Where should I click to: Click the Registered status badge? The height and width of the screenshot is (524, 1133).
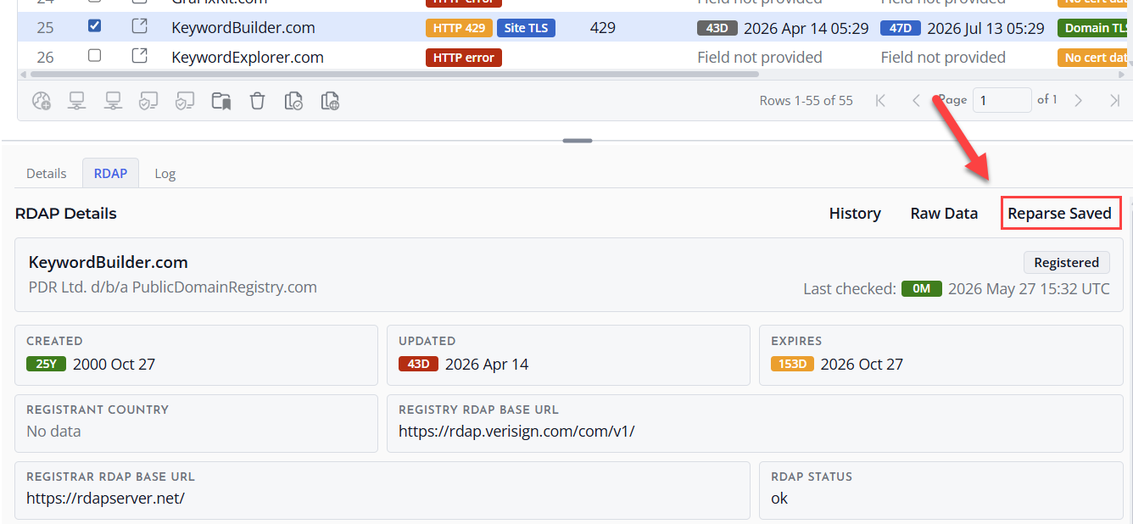tap(1066, 262)
